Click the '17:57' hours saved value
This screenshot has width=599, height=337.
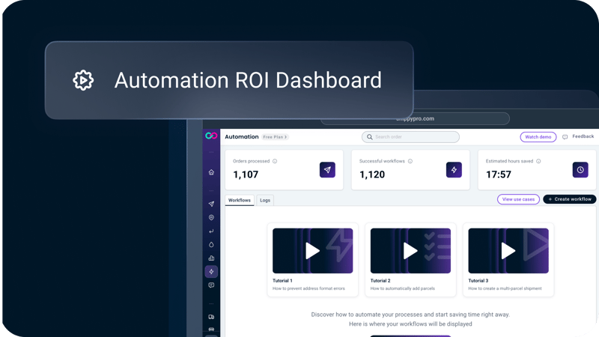click(498, 174)
